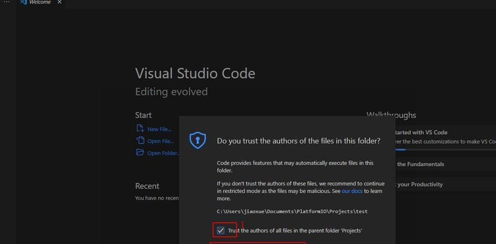
Task: Click the New File icon
Action: (x=140, y=129)
